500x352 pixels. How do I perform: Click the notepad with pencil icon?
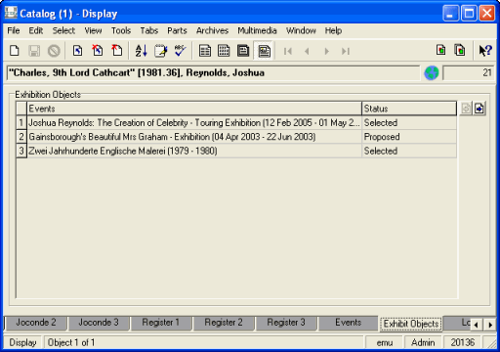pyautogui.click(x=161, y=51)
